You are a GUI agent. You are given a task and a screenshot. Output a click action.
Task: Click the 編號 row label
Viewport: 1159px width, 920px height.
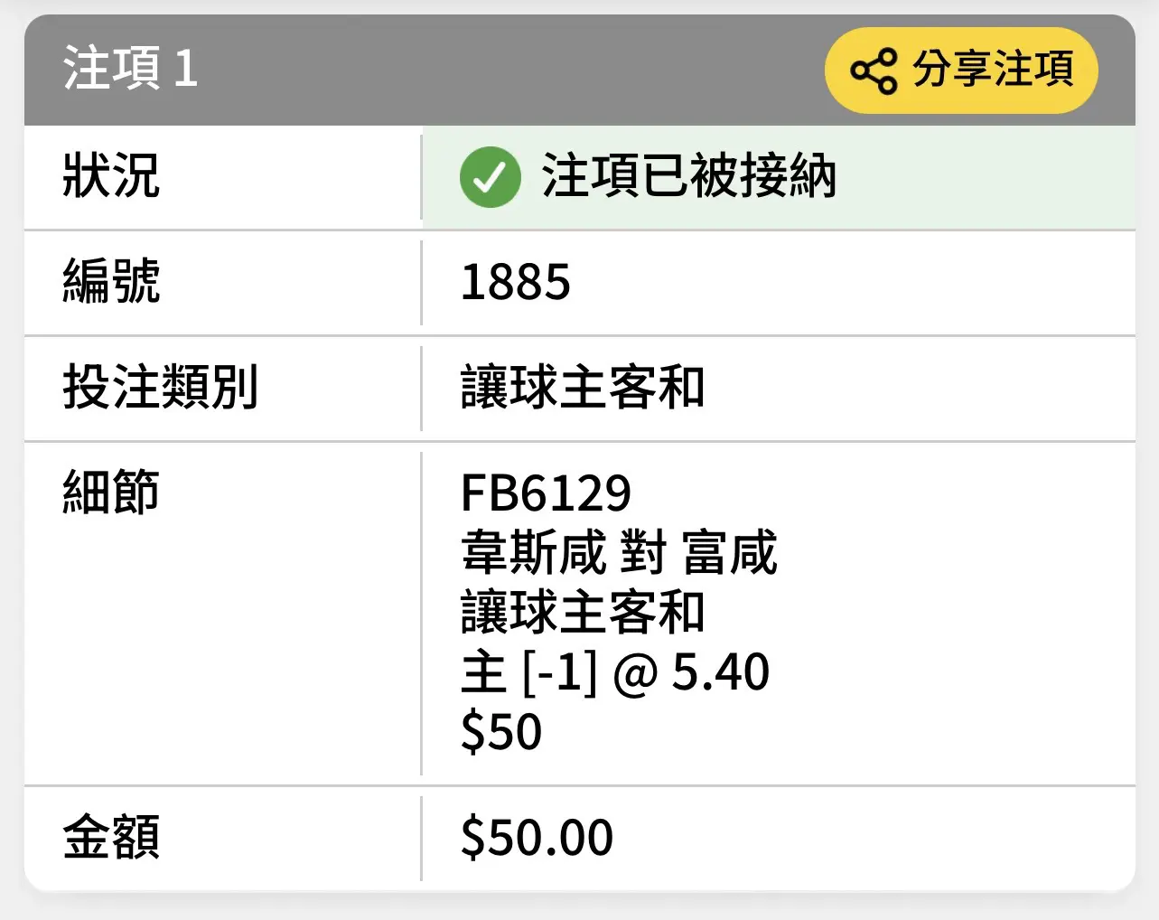[x=111, y=281]
